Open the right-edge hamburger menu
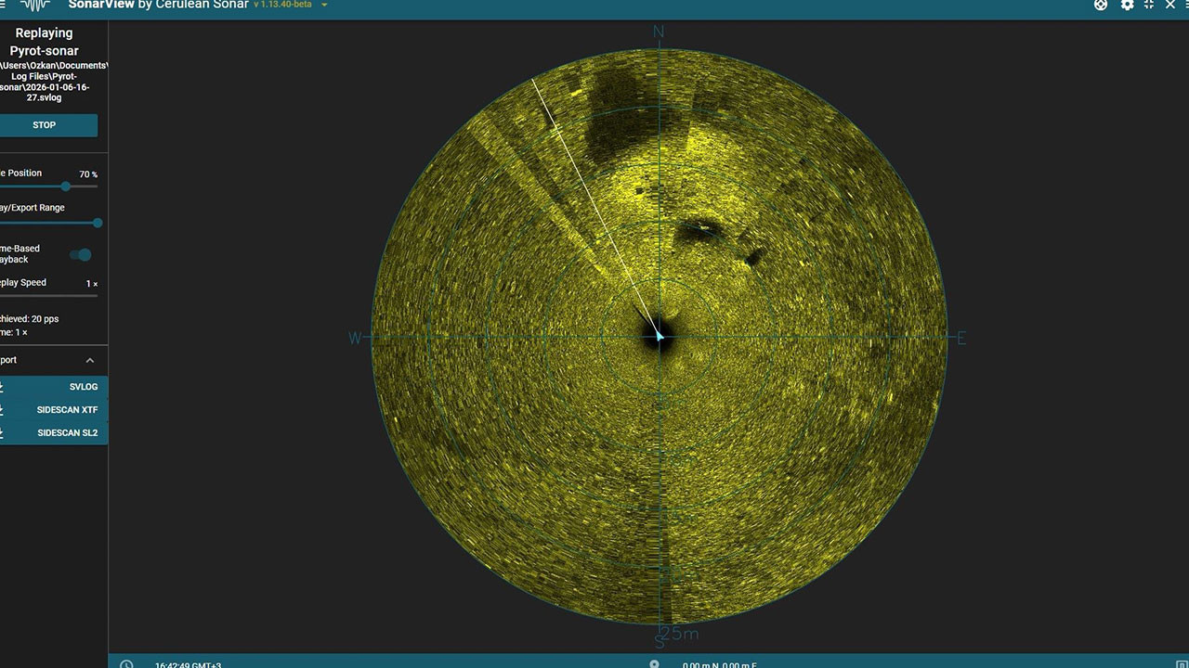 coord(1186,5)
